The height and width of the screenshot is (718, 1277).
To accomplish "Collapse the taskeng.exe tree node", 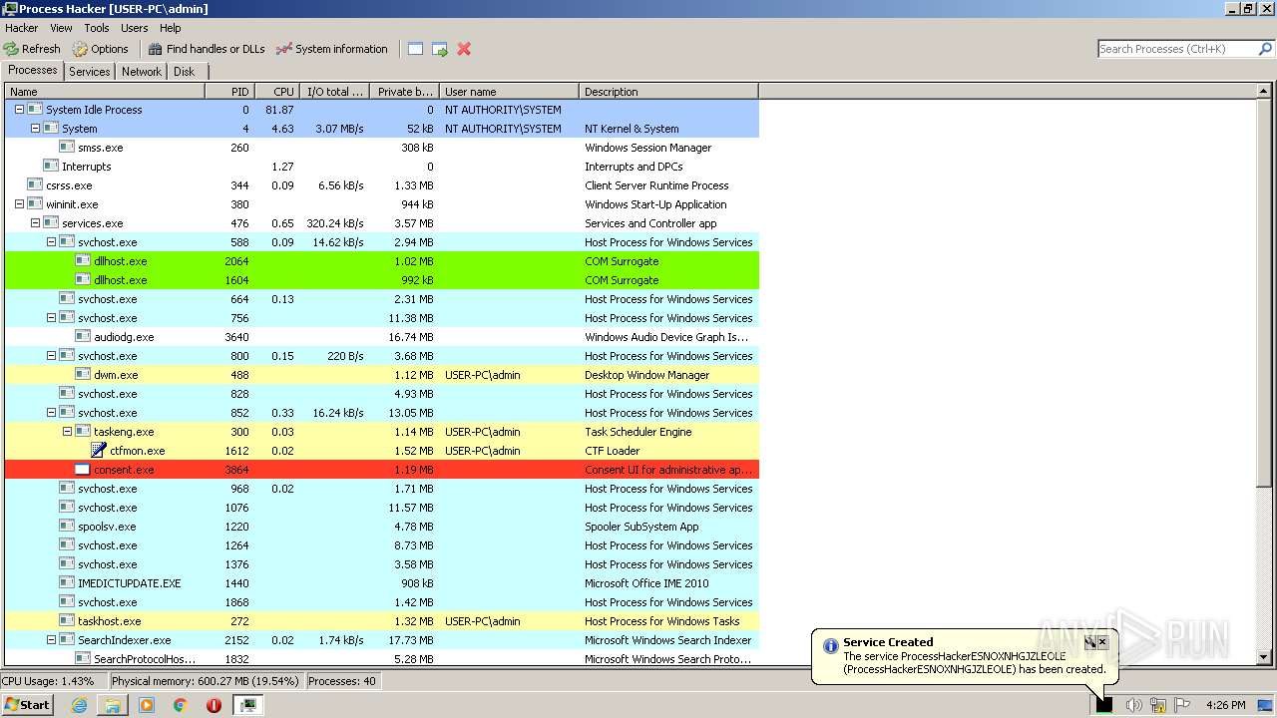I will point(67,432).
